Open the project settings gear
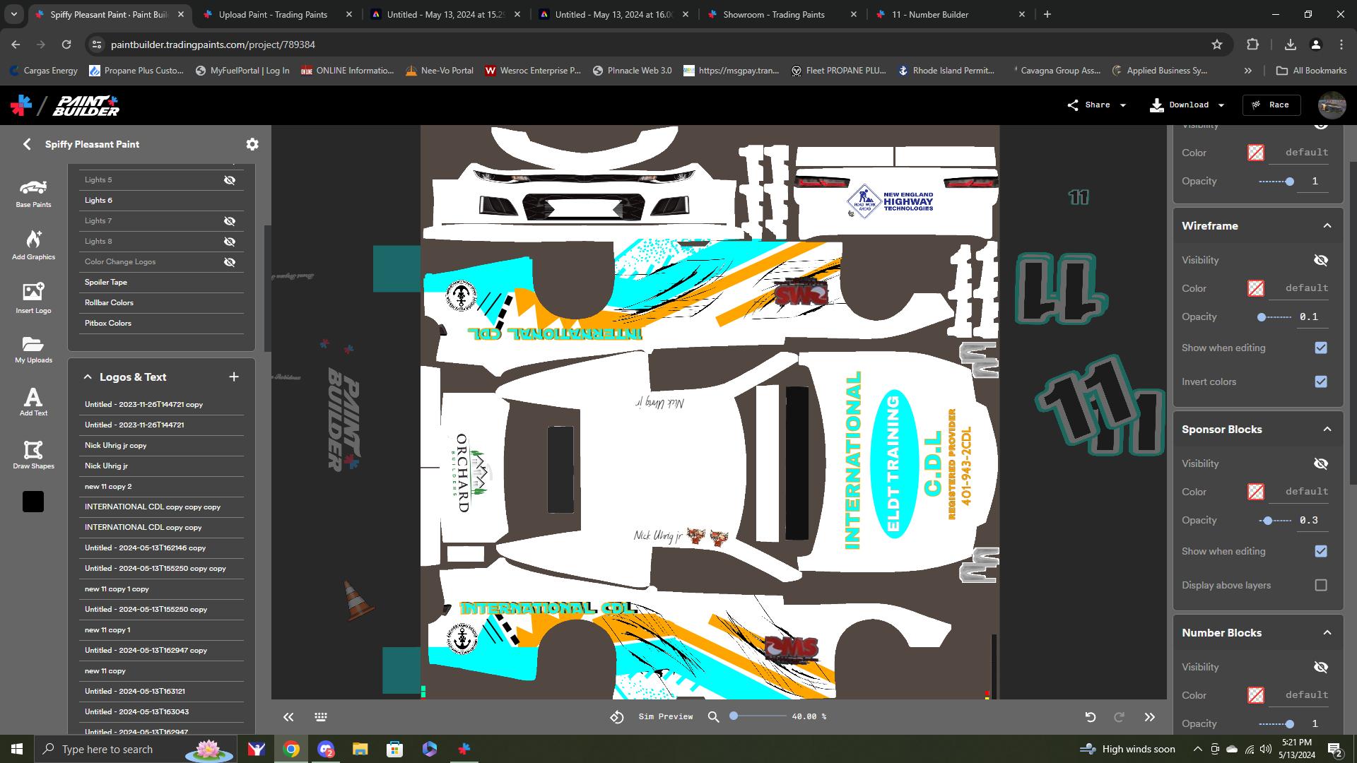 click(x=252, y=144)
